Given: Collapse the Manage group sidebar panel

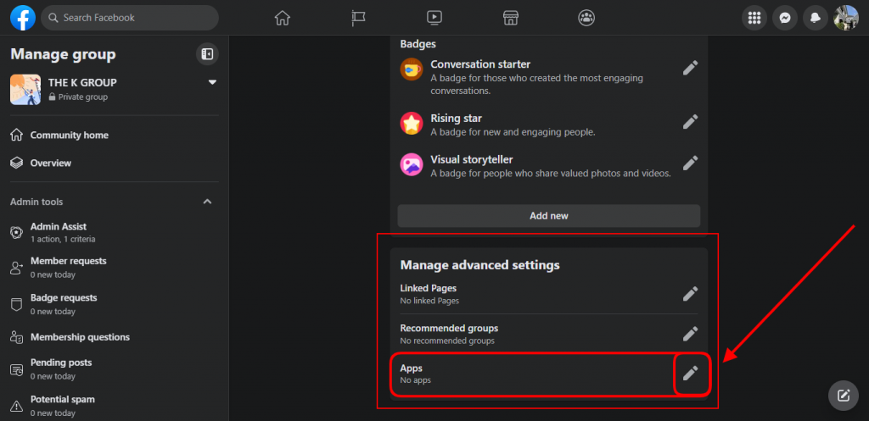Looking at the screenshot, I should click(x=207, y=53).
